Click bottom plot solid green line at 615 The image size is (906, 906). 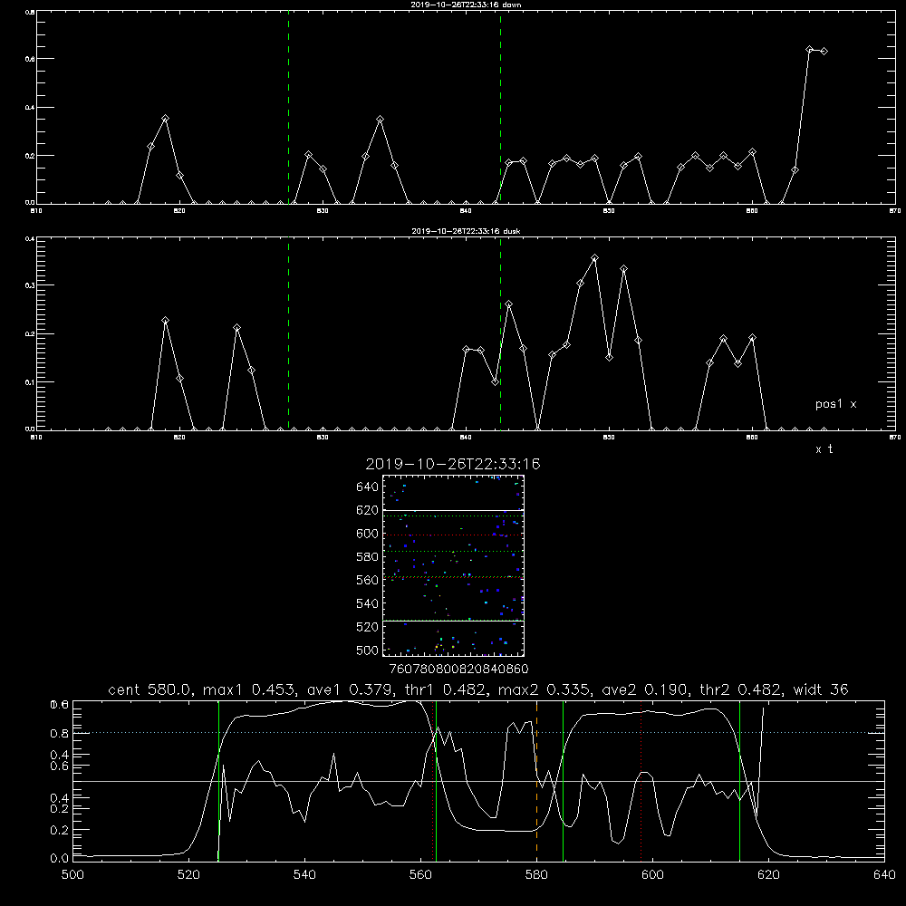[739, 780]
